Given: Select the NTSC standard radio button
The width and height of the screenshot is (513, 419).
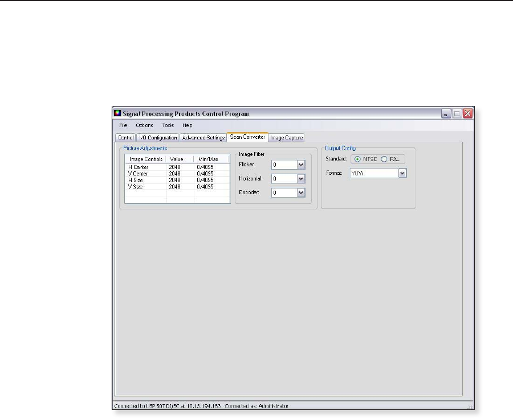Looking at the screenshot, I should coord(358,159).
